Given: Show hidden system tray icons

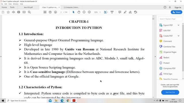Looking at the screenshot, I should click(x=154, y=100).
